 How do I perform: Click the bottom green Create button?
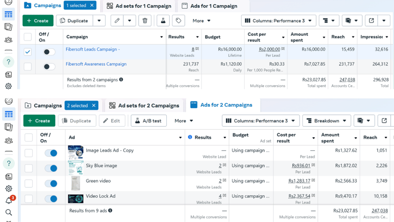(x=39, y=121)
